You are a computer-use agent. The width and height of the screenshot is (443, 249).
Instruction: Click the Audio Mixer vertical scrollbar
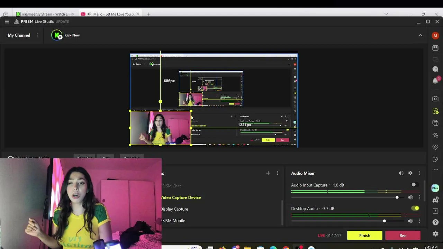pyautogui.click(x=424, y=190)
